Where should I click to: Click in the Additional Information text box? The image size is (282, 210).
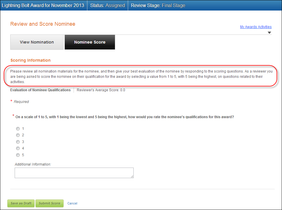coord(74,173)
